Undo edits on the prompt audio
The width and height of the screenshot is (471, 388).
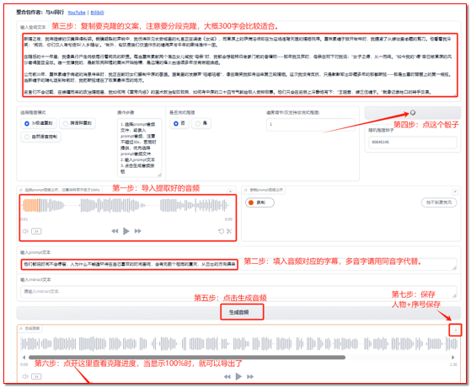click(221, 231)
